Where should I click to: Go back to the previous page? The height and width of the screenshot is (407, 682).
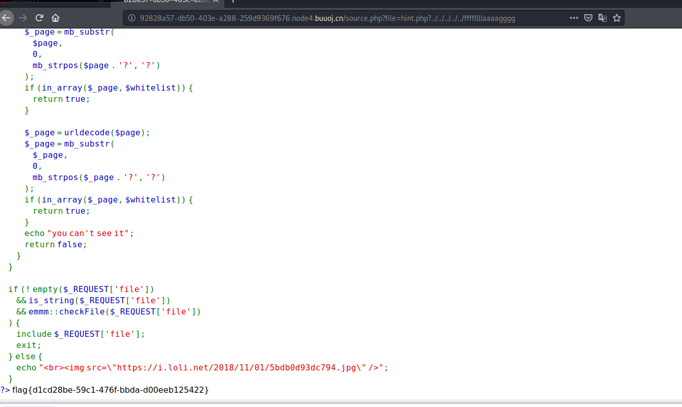tap(5, 18)
